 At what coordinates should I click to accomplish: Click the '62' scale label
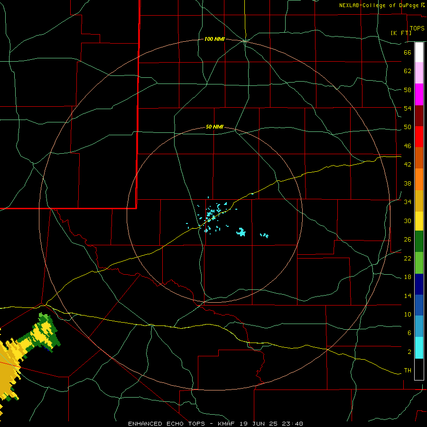point(408,71)
